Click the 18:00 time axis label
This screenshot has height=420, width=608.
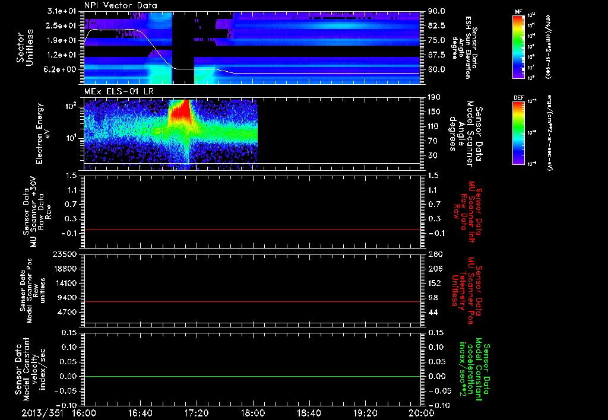coord(253,413)
